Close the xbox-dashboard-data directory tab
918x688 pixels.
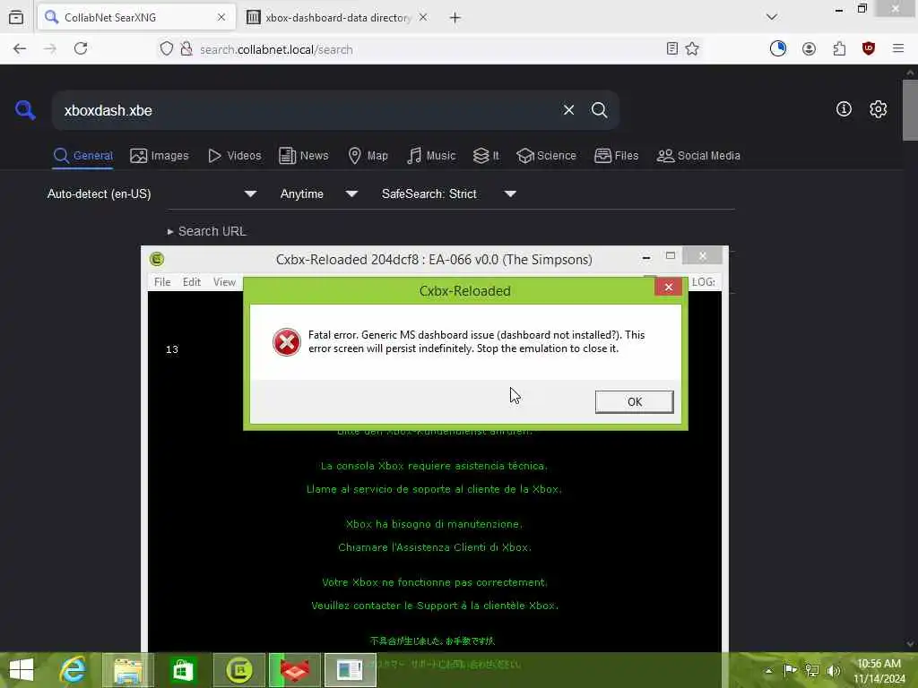tap(423, 18)
